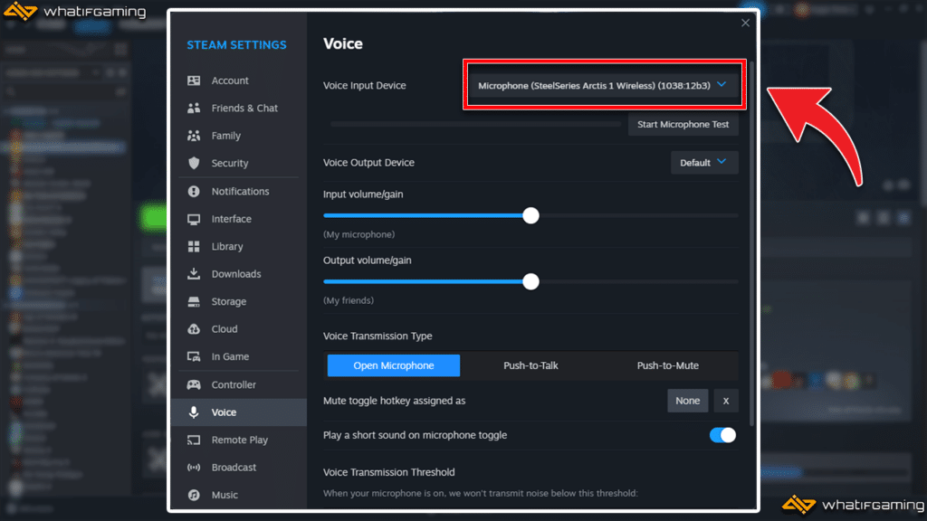This screenshot has width=927, height=521.
Task: Click the Family group icon
Action: coord(194,136)
